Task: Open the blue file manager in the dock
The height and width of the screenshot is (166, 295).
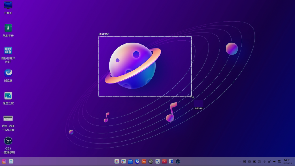Action: click(131, 161)
